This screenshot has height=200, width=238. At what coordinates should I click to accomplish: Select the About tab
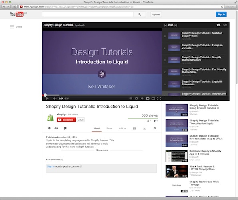click(x=96, y=128)
